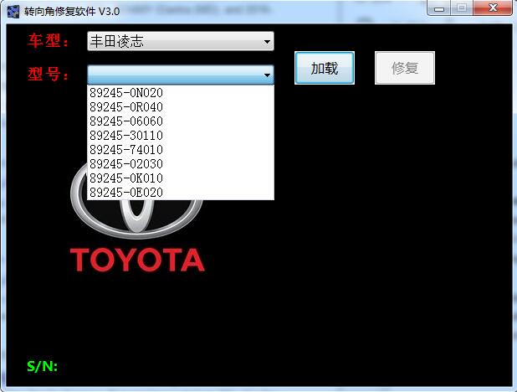Click the app icon in the title bar
Image resolution: width=517 pixels, height=392 pixels.
tap(13, 11)
